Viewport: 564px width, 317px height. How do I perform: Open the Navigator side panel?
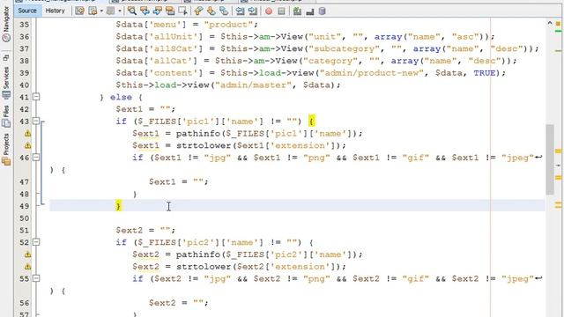(6, 25)
